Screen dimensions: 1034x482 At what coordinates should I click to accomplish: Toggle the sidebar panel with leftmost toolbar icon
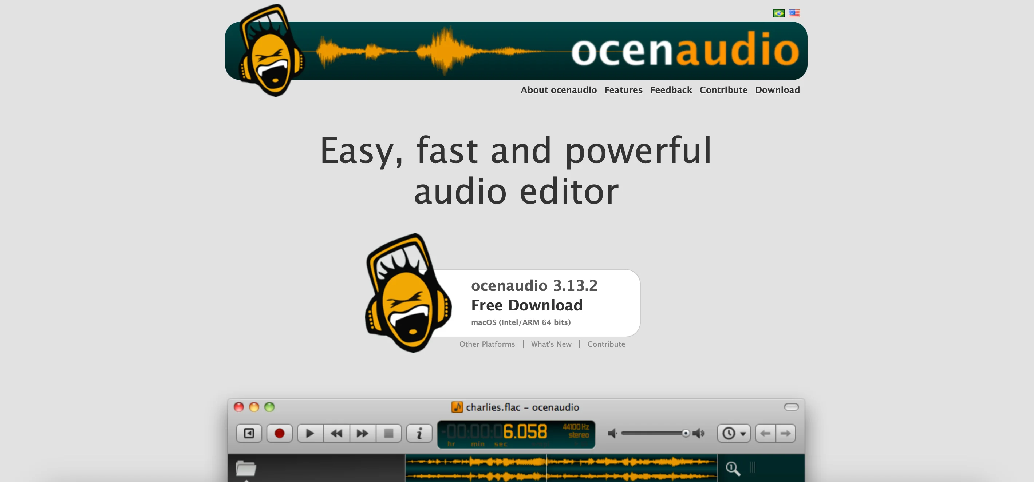(248, 433)
